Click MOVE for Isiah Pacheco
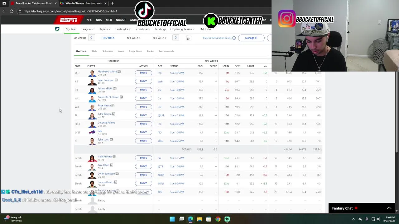This screenshot has width=399, height=224. click(143, 158)
